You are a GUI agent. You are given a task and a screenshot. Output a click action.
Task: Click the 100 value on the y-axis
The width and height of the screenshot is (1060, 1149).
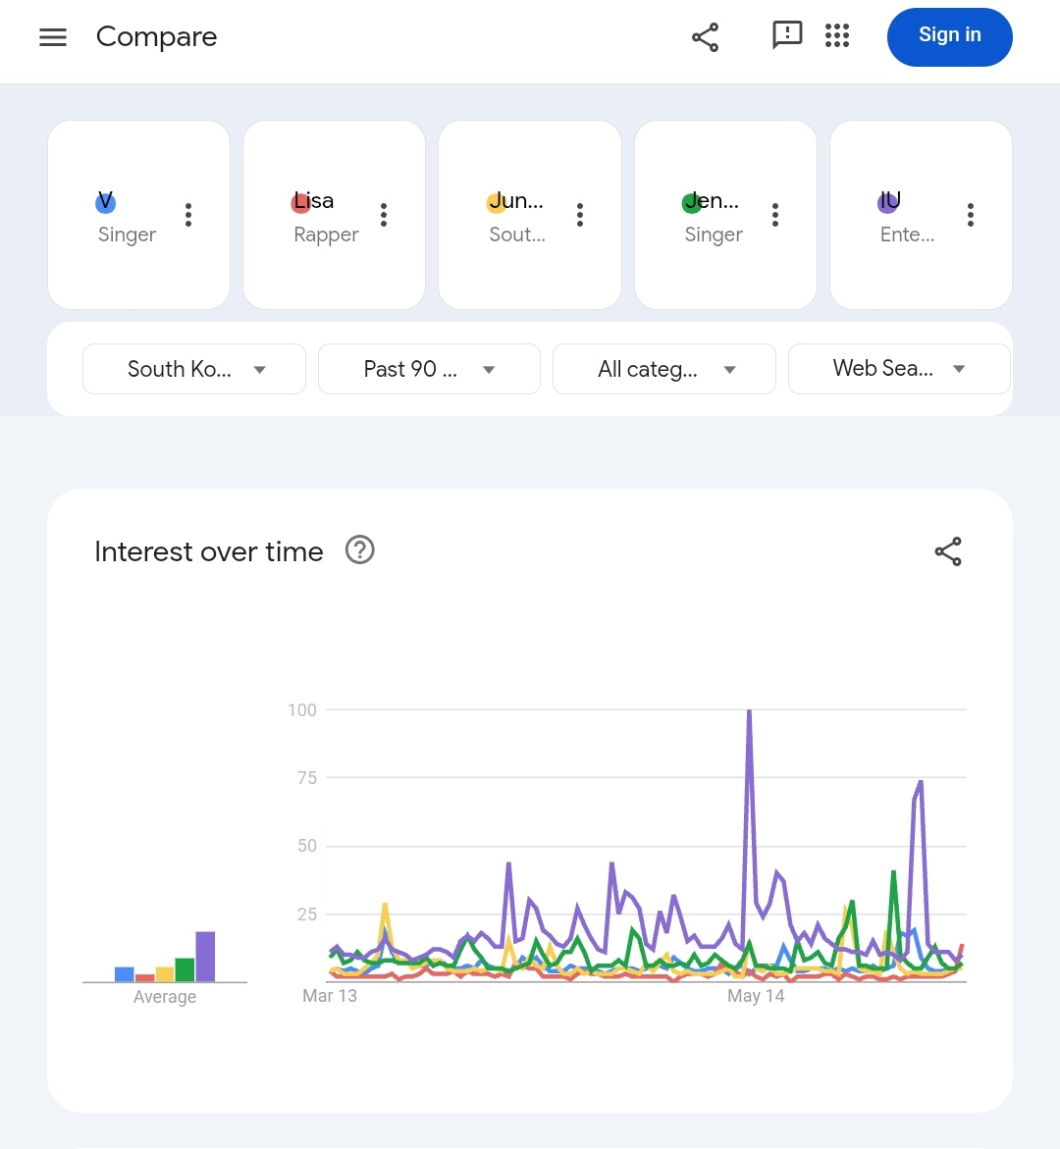[x=302, y=710]
